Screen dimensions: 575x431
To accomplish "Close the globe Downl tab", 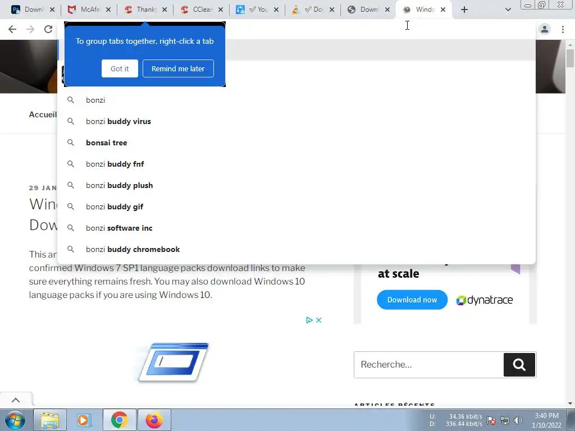I will 387,10.
